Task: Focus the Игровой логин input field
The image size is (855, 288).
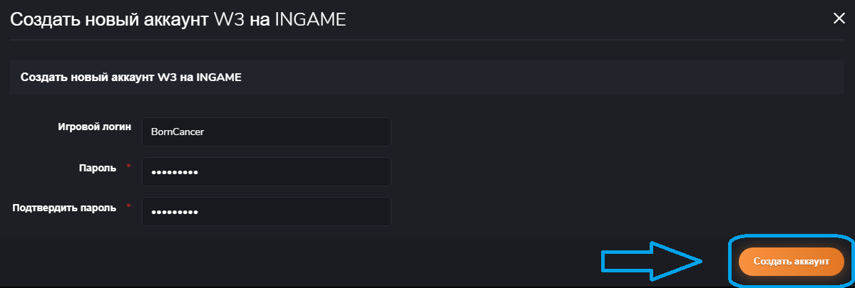Action: click(x=266, y=132)
